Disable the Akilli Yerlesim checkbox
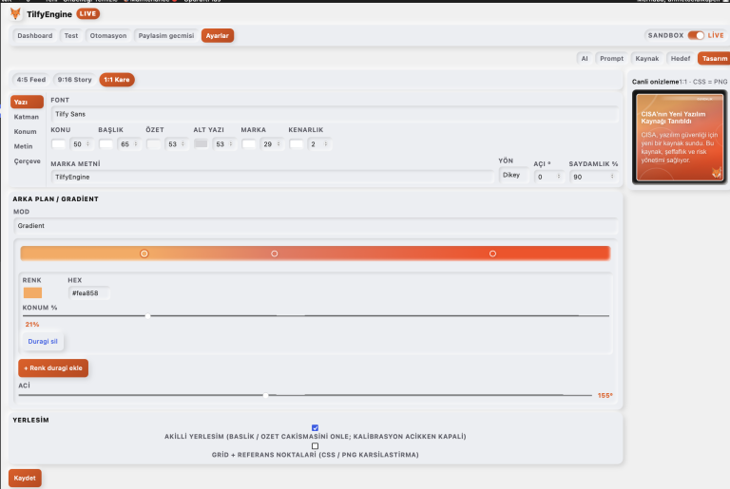The image size is (730, 489). [x=316, y=427]
